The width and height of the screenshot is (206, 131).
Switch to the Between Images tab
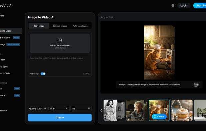60,26
